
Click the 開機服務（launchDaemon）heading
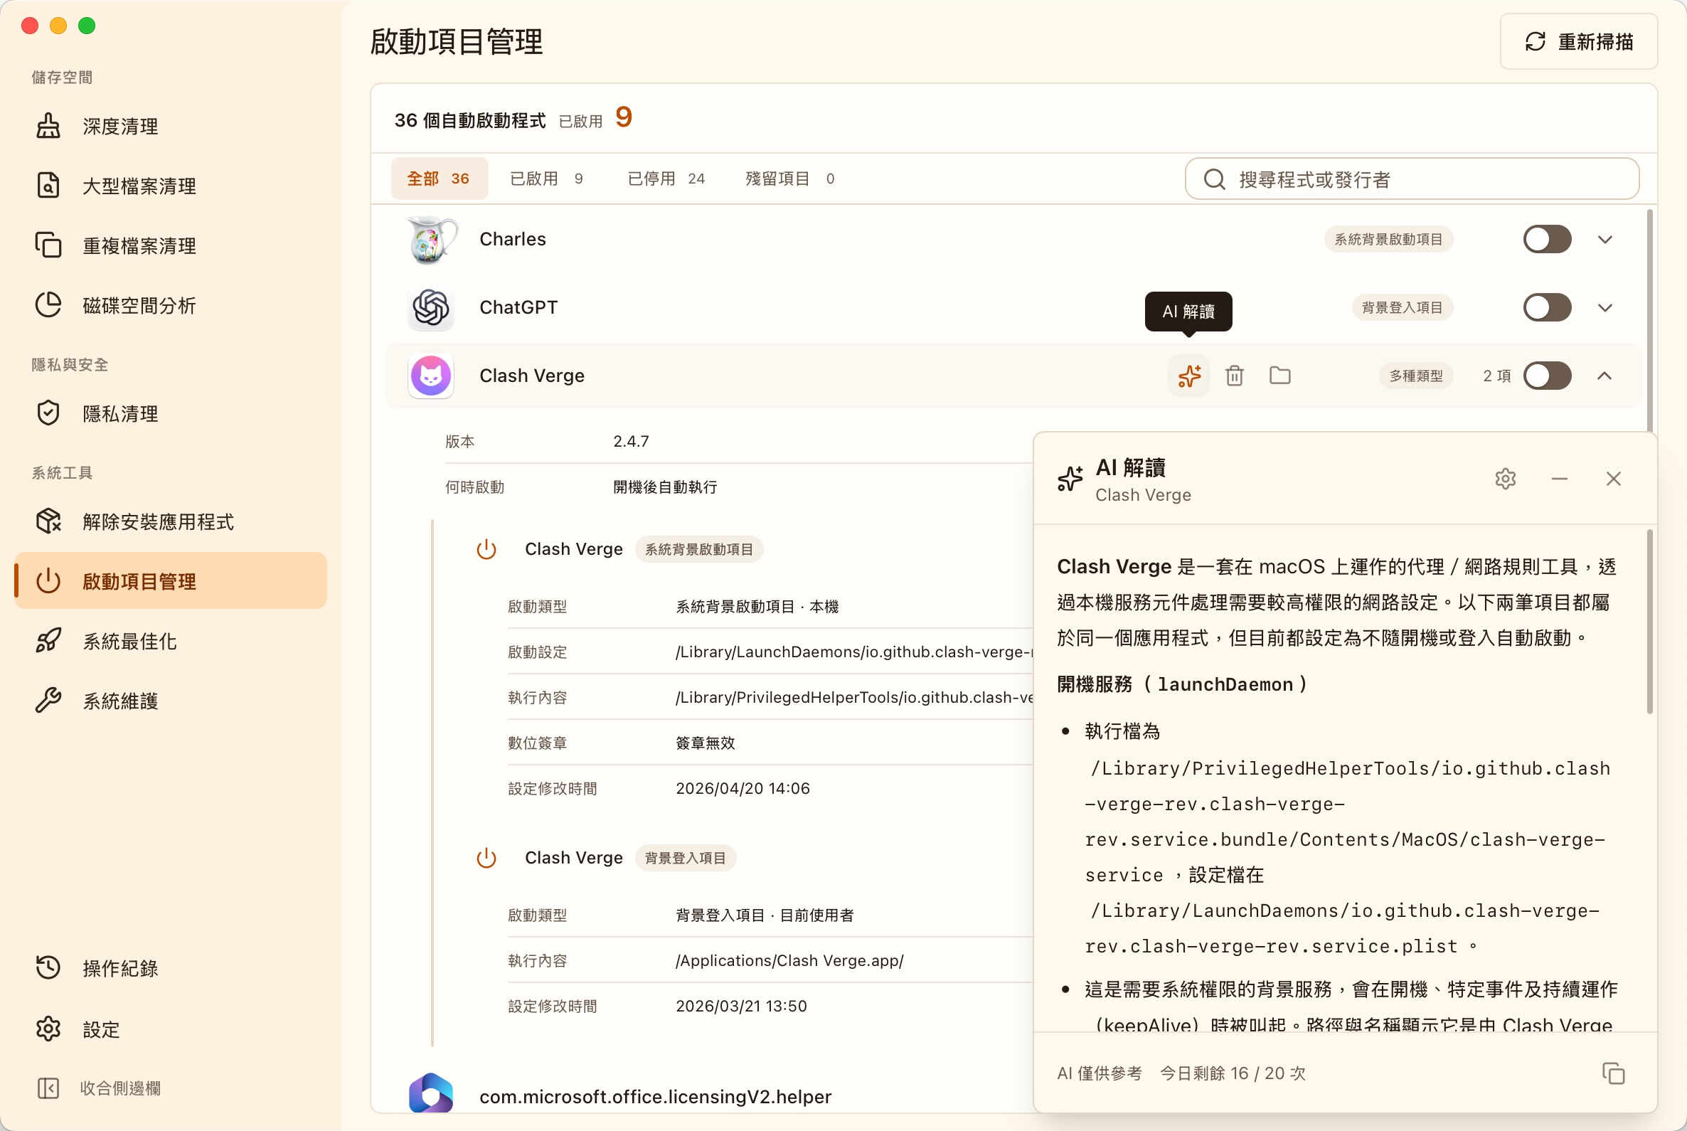1183,684
